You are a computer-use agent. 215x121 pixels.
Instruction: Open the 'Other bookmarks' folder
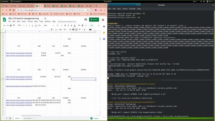pyautogui.click(x=98, y=14)
